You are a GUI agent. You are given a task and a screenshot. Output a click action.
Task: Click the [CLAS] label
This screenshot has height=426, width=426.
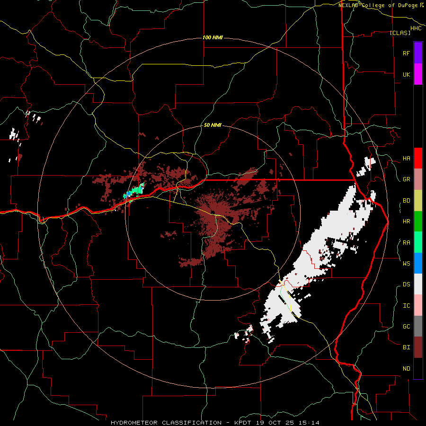pos(400,33)
